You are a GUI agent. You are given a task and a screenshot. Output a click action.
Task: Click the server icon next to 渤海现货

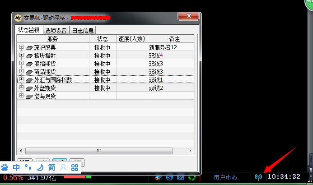29,96
